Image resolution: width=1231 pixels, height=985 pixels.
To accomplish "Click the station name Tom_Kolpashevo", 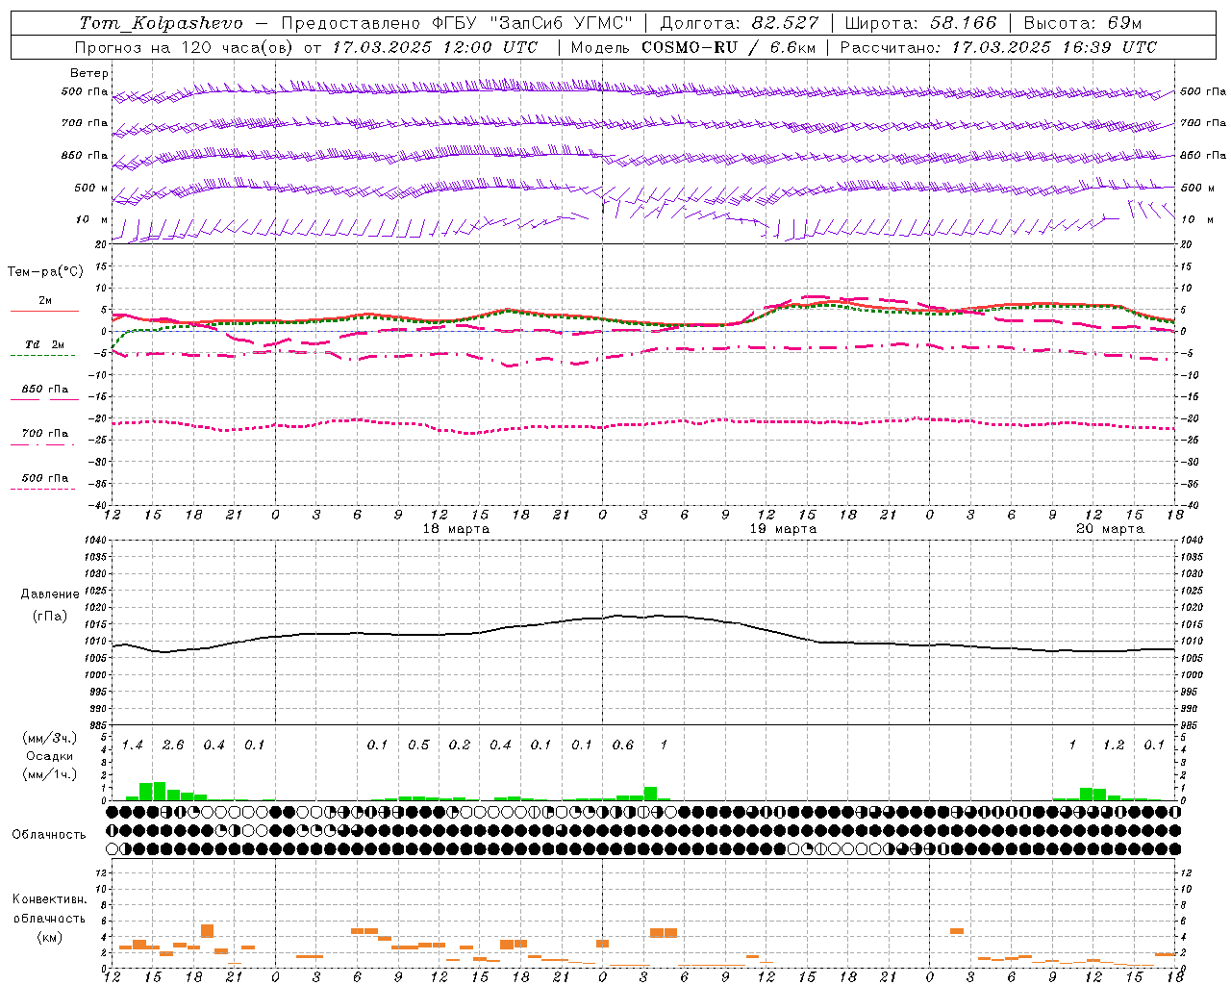I will coord(161,23).
